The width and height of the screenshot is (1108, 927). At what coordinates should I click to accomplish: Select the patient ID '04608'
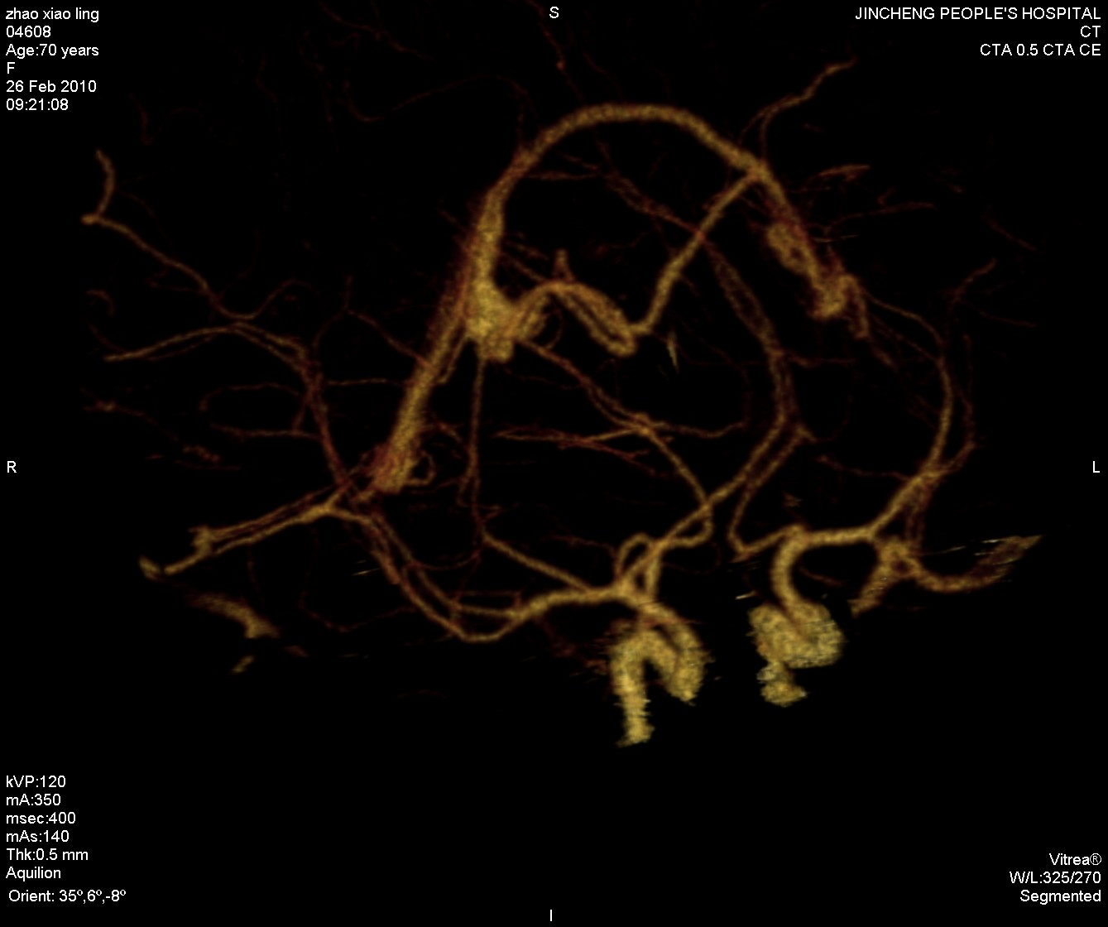coord(28,32)
